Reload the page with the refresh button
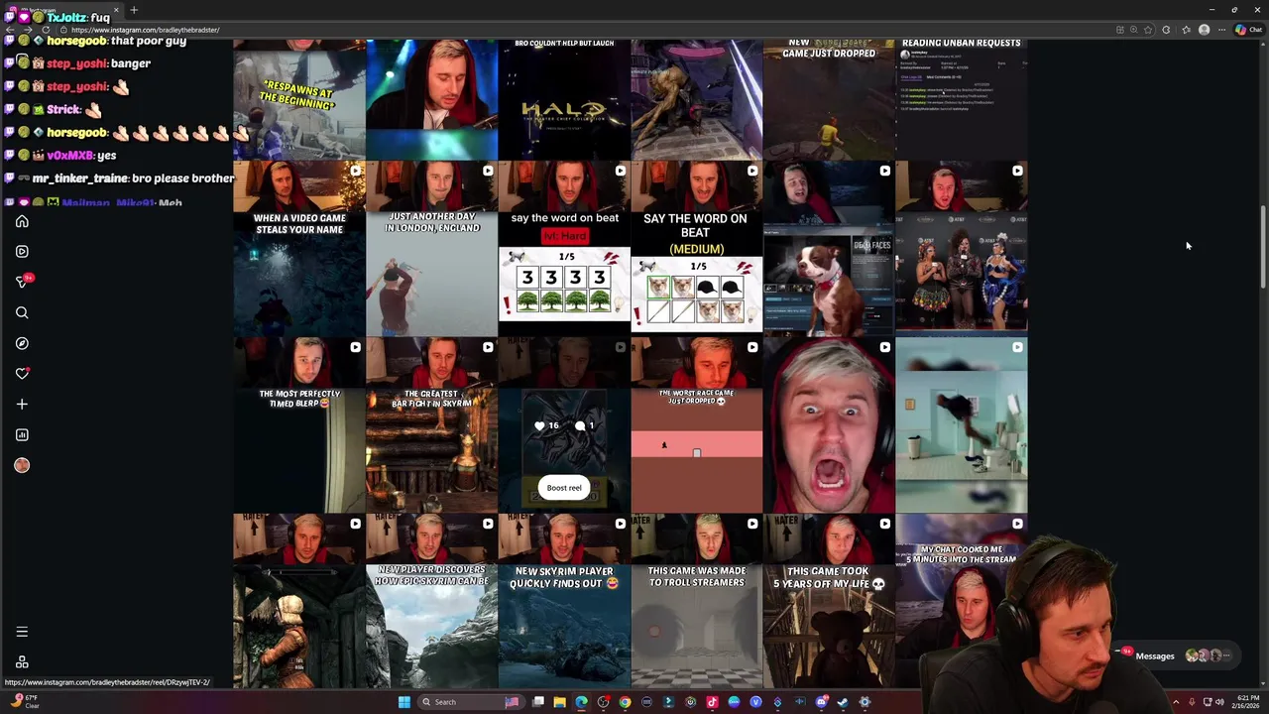Image resolution: width=1269 pixels, height=714 pixels. (x=46, y=30)
